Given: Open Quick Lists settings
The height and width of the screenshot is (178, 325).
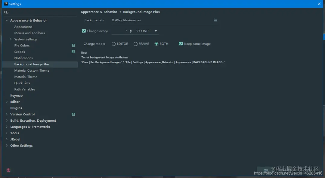Looking at the screenshot, I should click(x=22, y=83).
